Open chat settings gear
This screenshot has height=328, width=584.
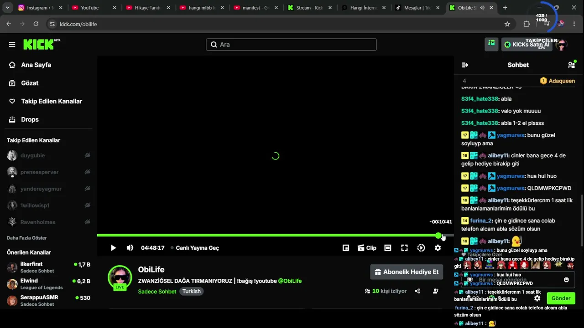[x=537, y=298]
